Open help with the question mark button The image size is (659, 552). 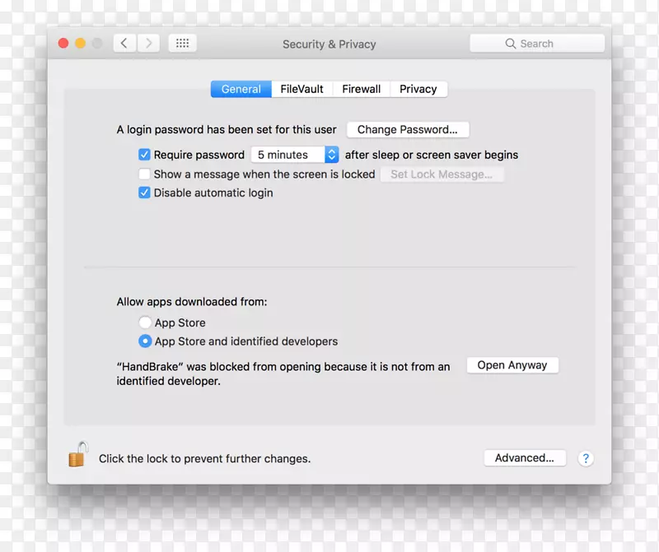coord(586,458)
